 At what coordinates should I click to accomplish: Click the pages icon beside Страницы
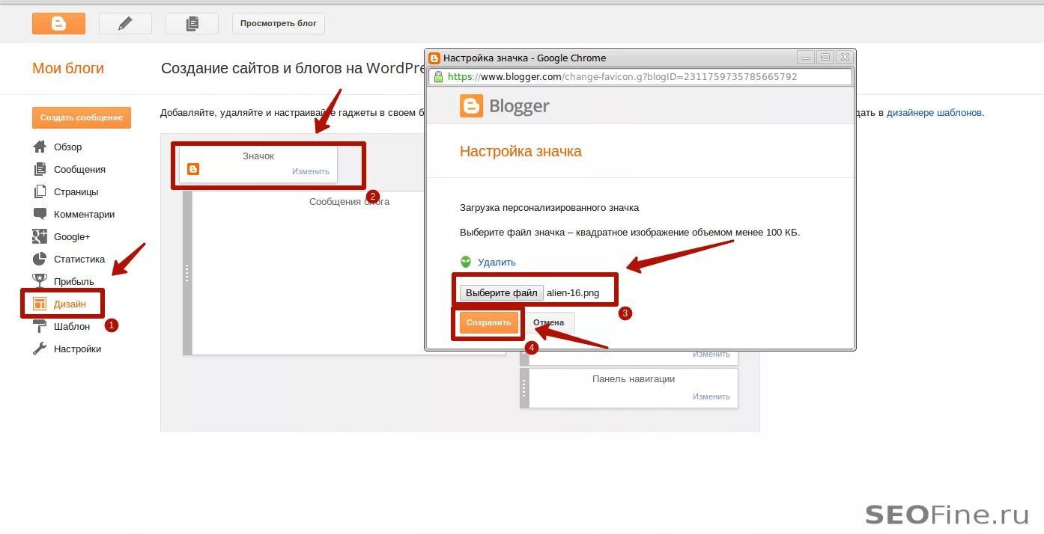pos(40,191)
